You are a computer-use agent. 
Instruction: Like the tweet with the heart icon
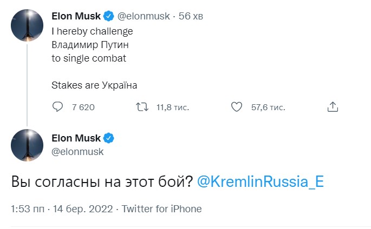pos(237,107)
